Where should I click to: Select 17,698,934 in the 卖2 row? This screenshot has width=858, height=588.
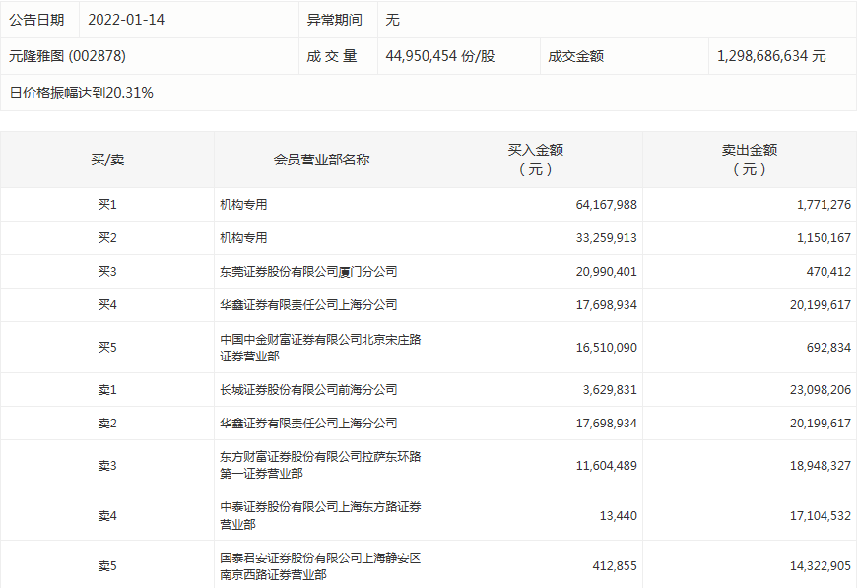[x=606, y=423]
